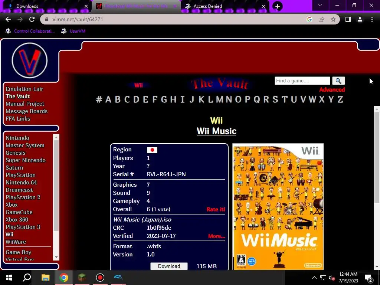
Task: Open Minecraft block icon in taskbar
Action: click(82, 278)
